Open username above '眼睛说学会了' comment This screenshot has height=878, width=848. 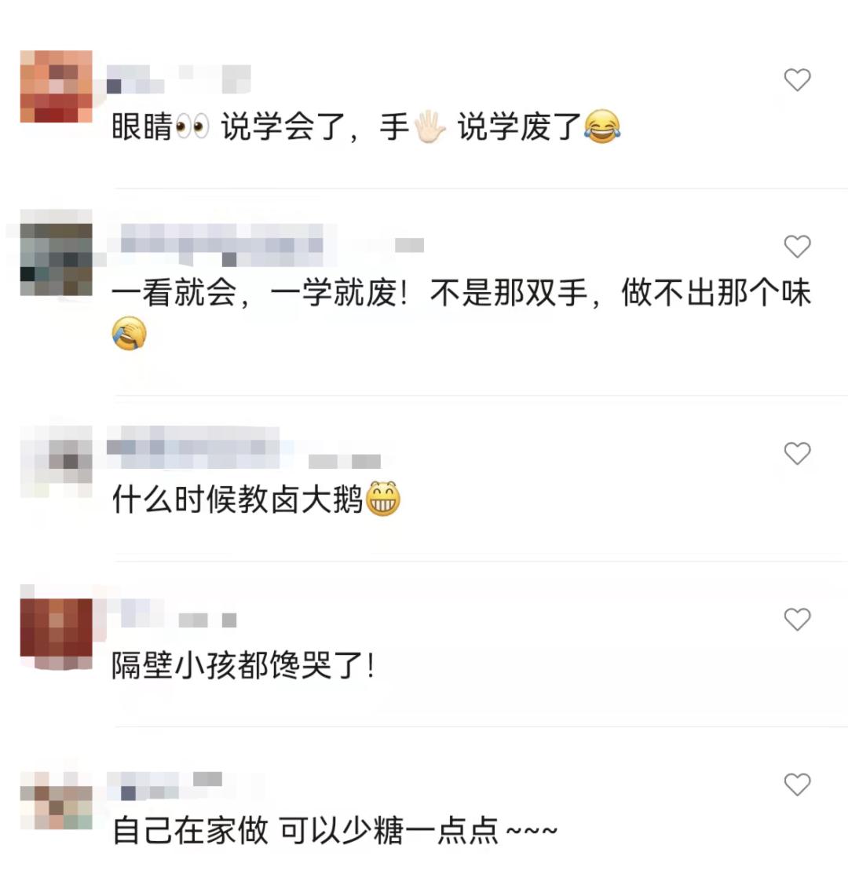pos(178,79)
